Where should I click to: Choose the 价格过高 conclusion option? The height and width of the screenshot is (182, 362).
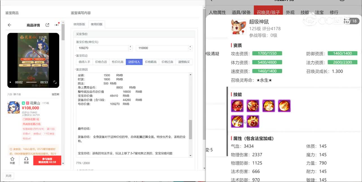167,62
